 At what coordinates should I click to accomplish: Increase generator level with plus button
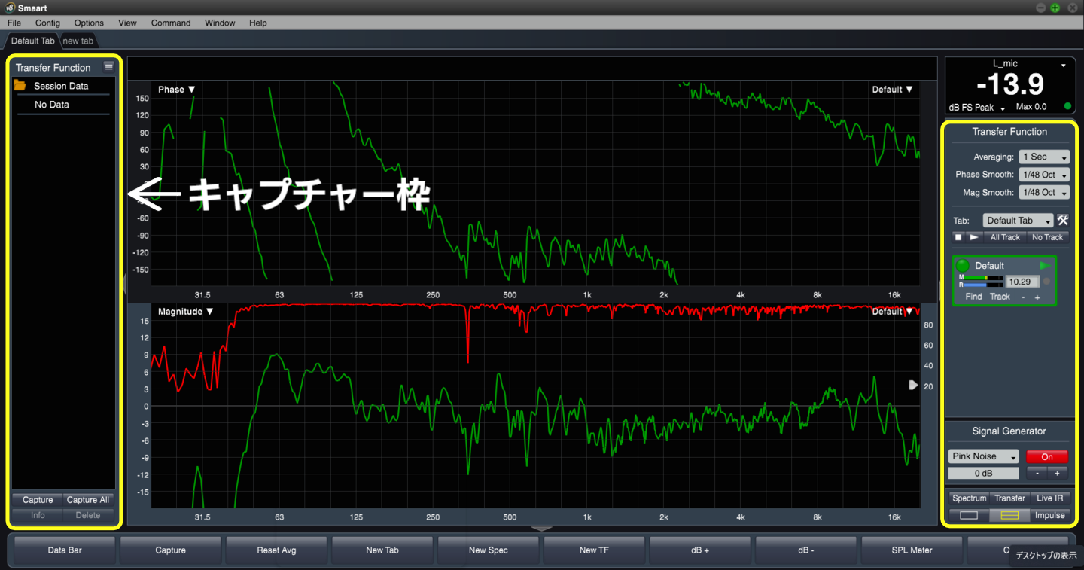coord(1057,473)
